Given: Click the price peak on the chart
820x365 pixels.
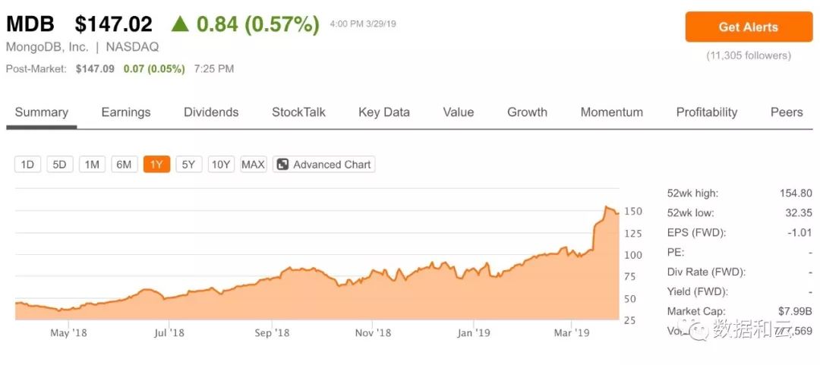Looking at the screenshot, I should [607, 206].
